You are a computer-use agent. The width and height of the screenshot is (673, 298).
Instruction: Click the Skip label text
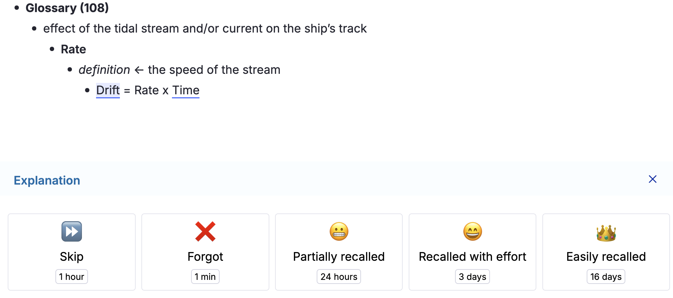(x=72, y=257)
